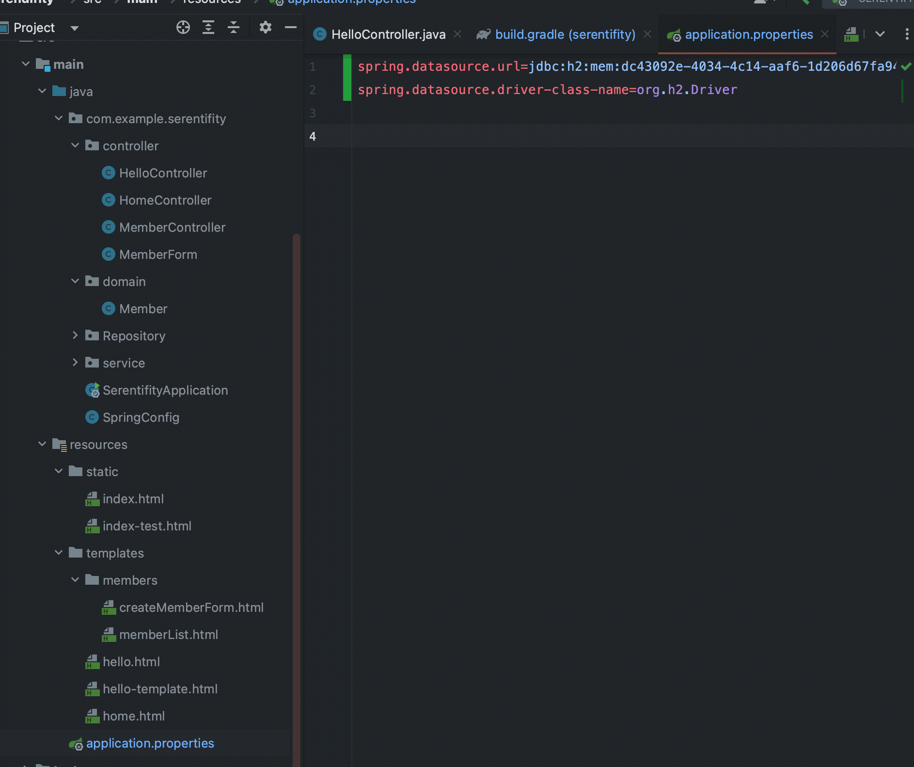914x767 pixels.
Task: Click the domain package label
Action: (124, 282)
